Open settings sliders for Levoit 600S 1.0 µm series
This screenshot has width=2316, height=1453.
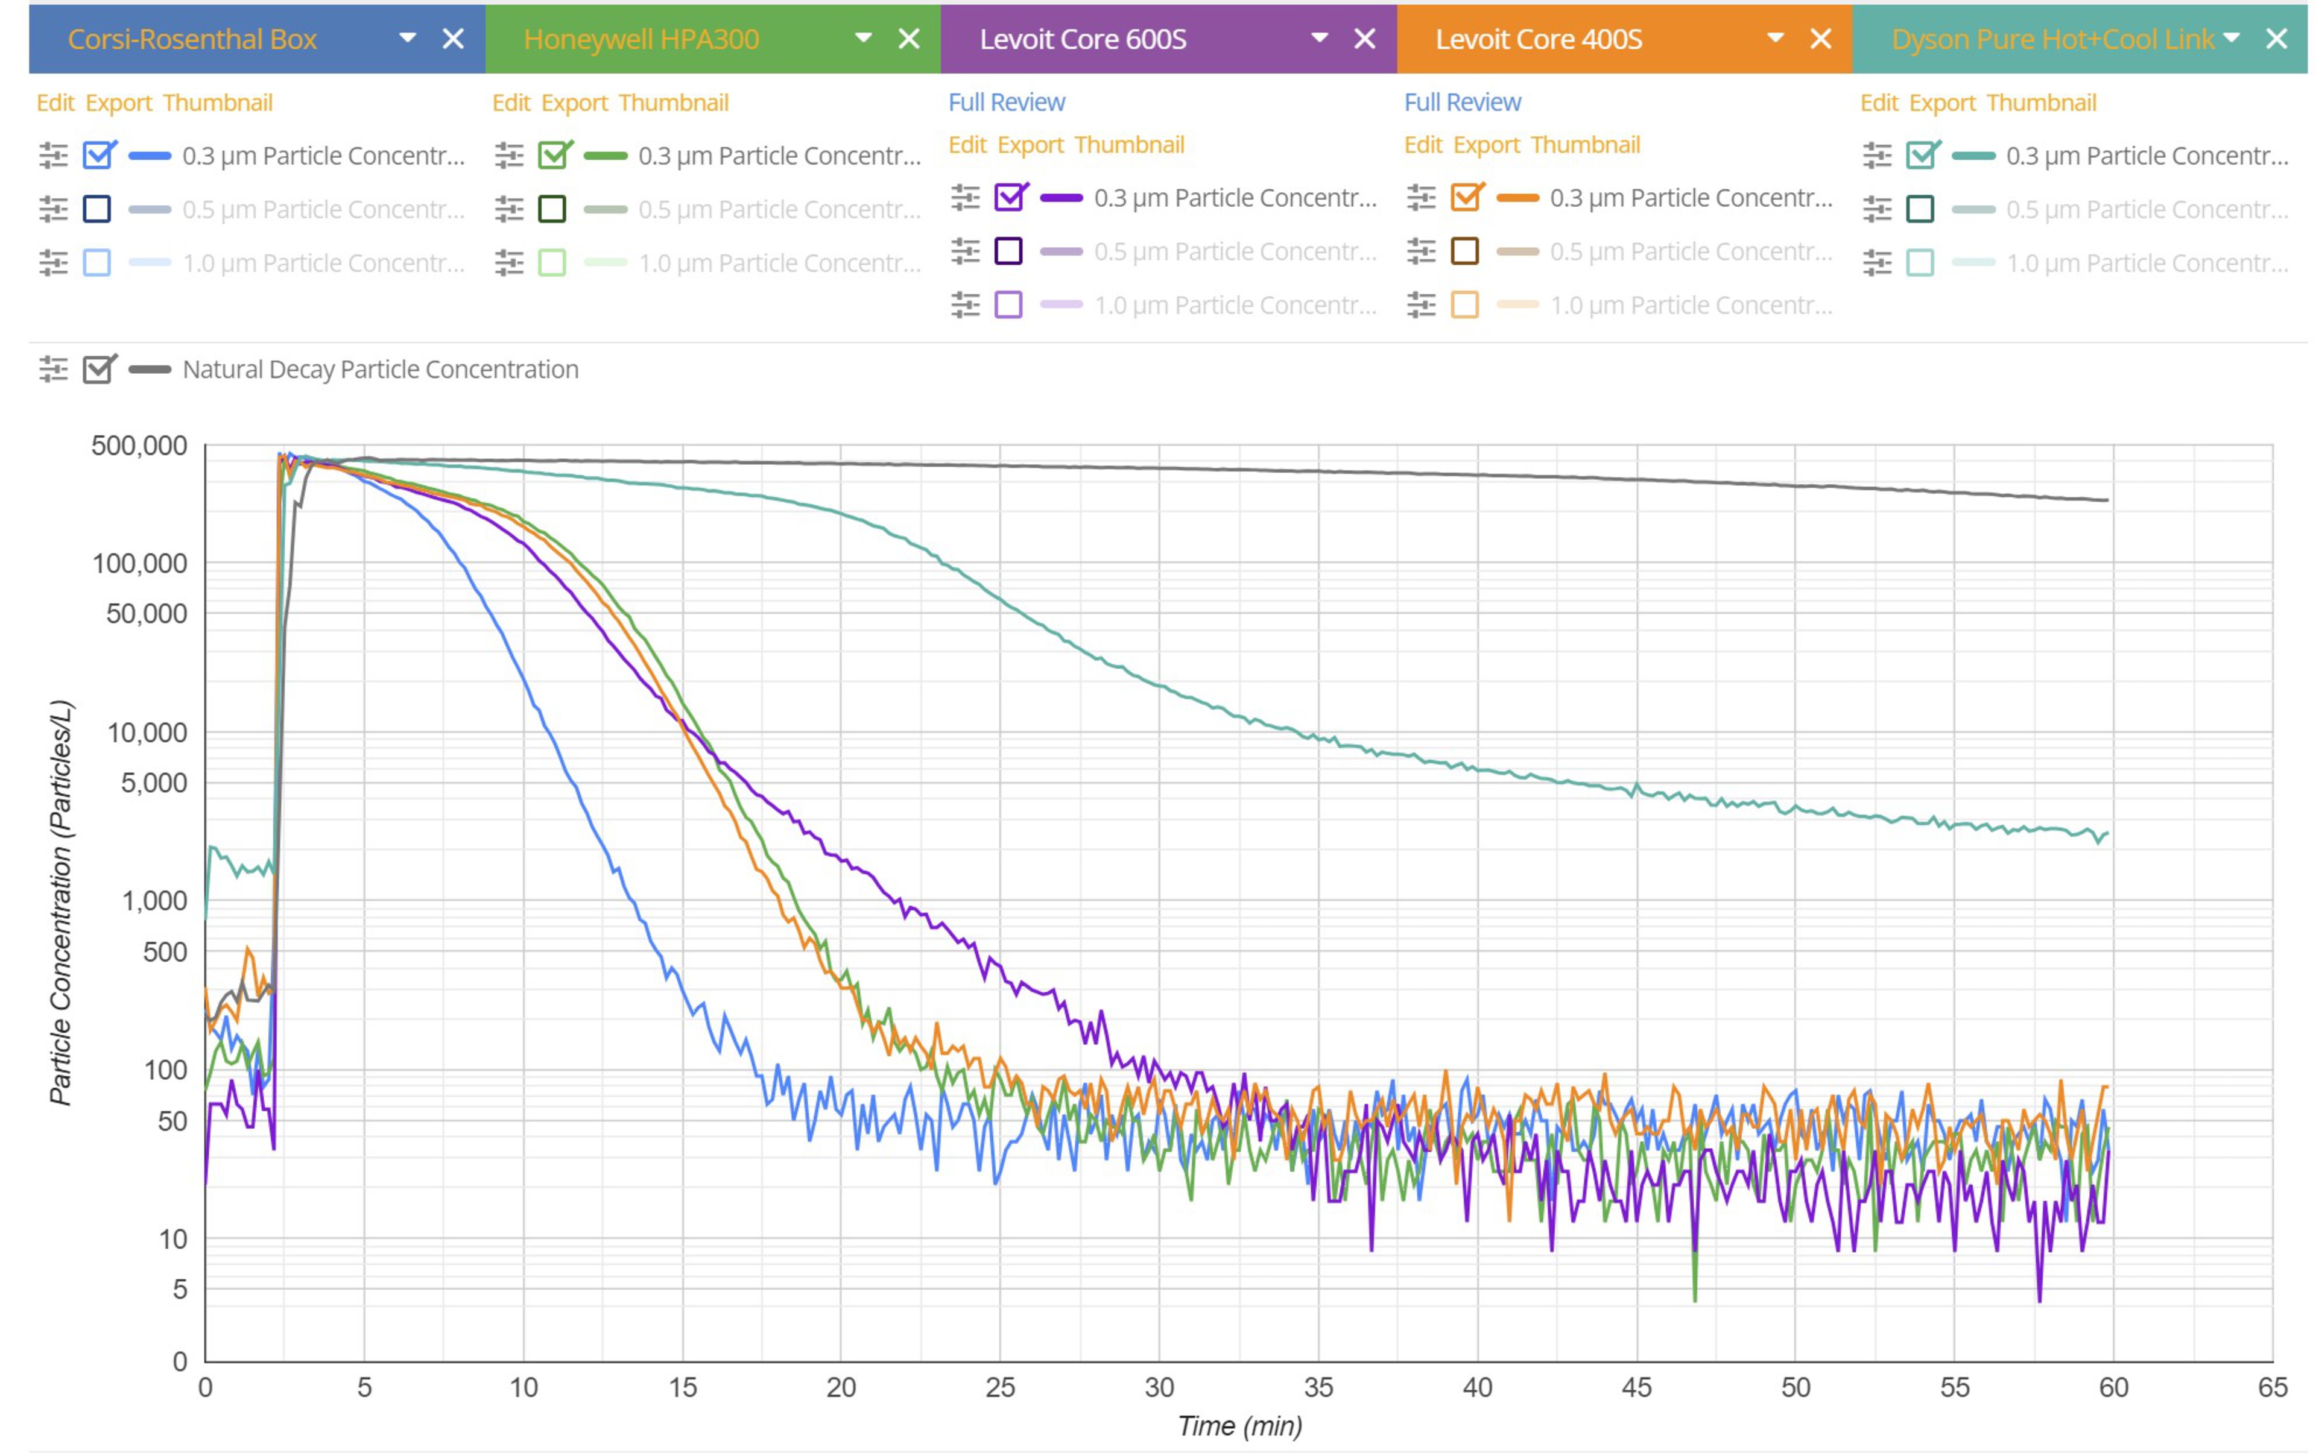(x=964, y=304)
